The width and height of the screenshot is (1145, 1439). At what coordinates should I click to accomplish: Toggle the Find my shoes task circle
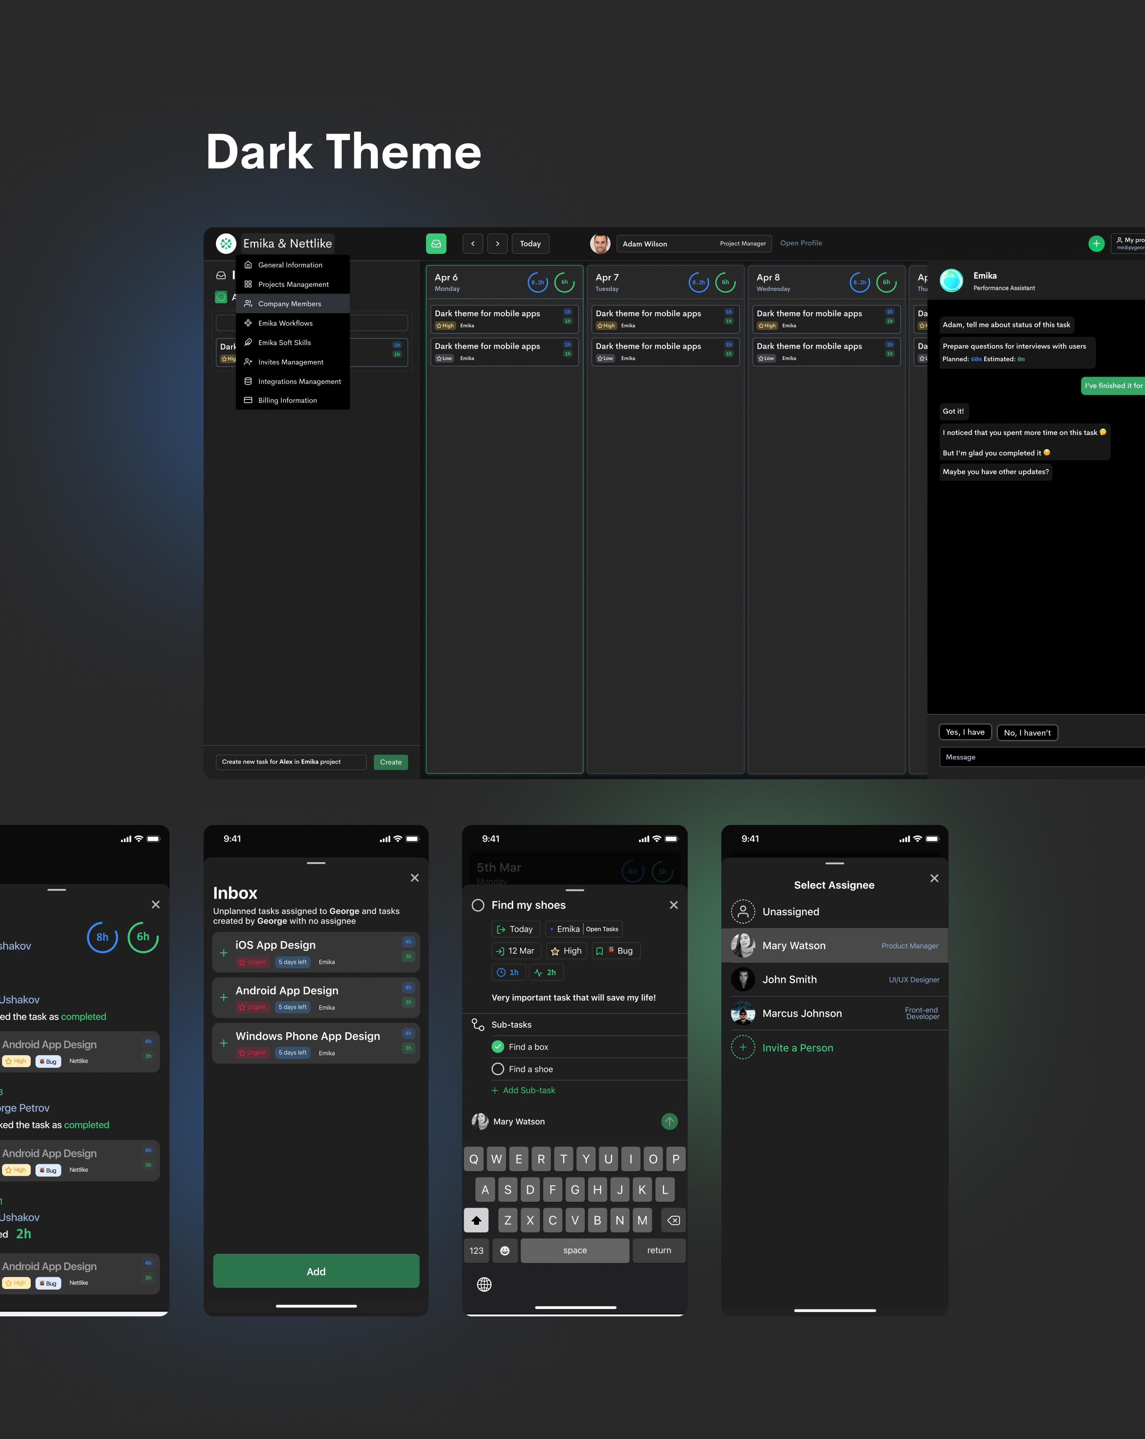point(478,905)
